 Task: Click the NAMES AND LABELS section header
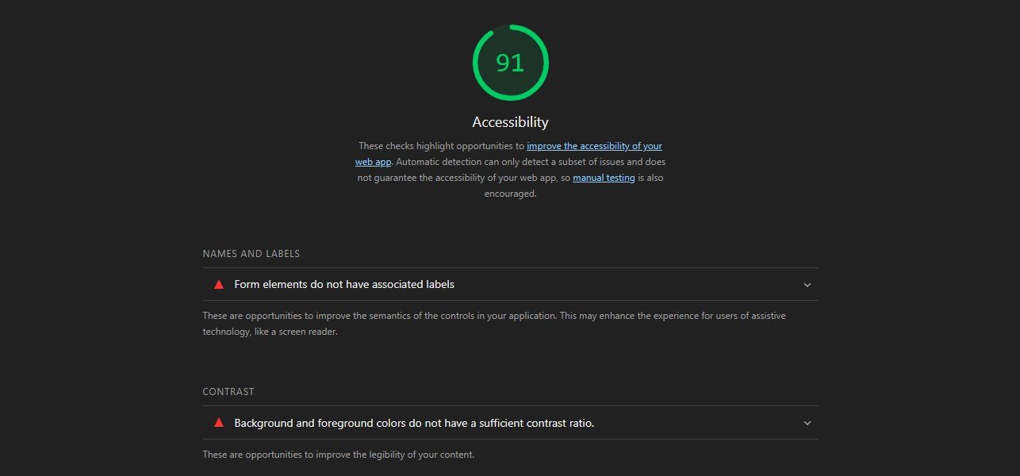point(251,253)
